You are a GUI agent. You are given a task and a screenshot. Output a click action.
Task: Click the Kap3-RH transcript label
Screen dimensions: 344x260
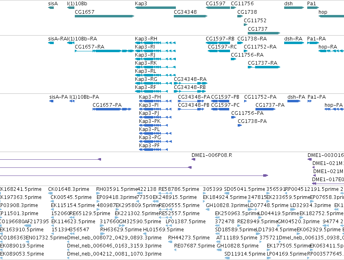coord(146,39)
